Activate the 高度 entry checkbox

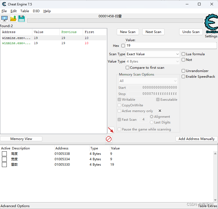click(x=4, y=154)
